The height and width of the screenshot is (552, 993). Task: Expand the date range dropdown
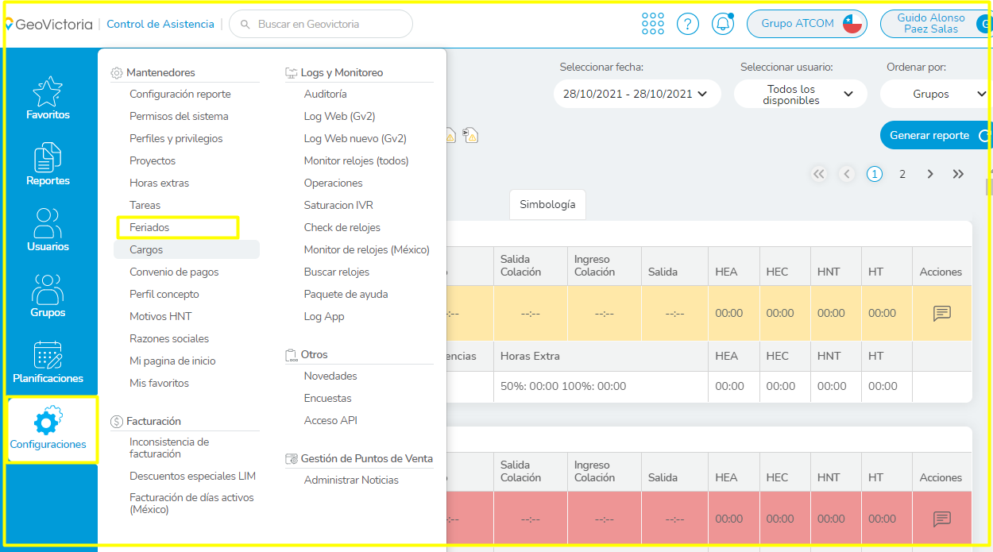[637, 94]
